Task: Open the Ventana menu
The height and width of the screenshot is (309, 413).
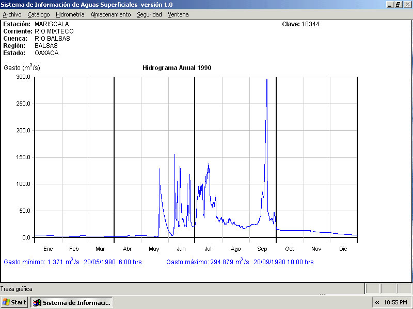Action: click(178, 14)
